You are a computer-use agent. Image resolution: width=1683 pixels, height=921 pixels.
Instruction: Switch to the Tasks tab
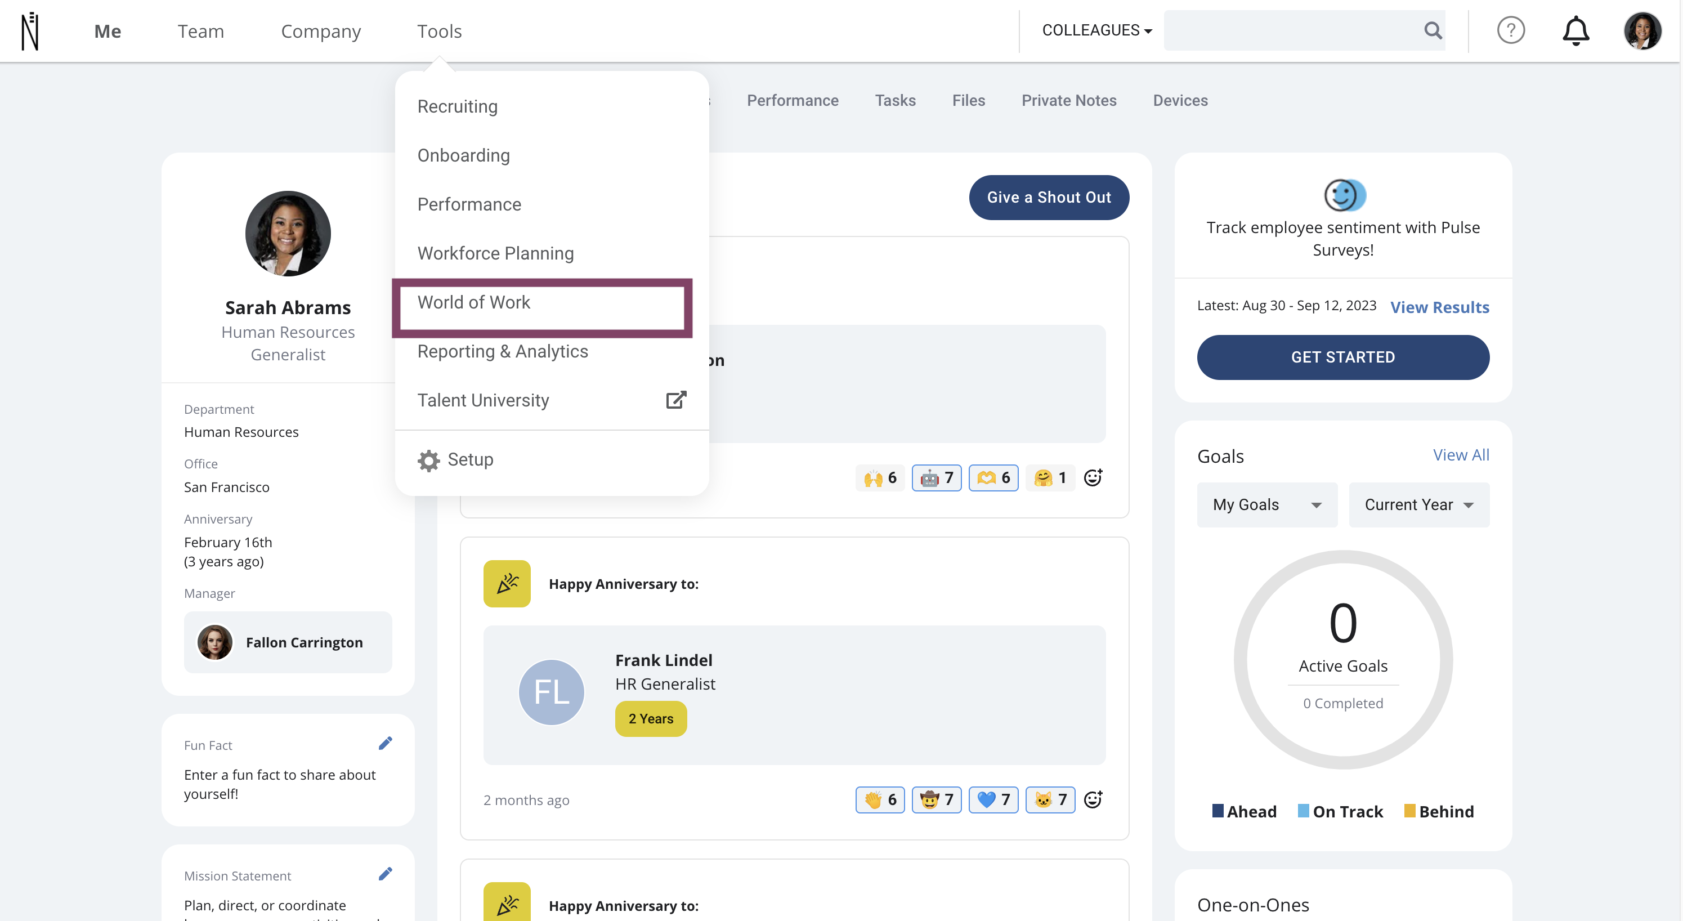pos(895,100)
